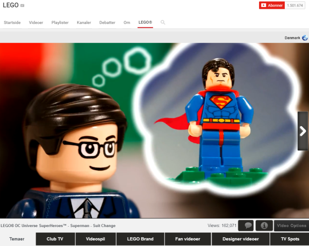Click the verified badge next to LEGO
The width and height of the screenshot is (309, 246).
point(23,5)
